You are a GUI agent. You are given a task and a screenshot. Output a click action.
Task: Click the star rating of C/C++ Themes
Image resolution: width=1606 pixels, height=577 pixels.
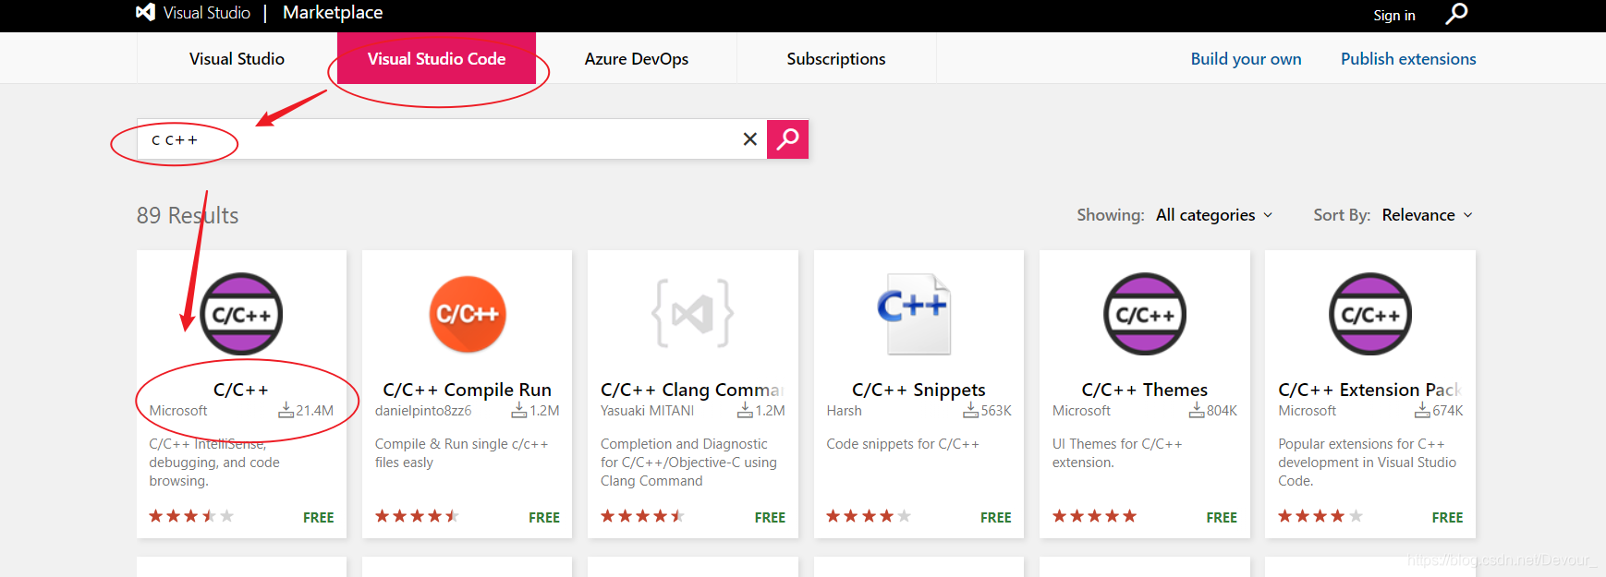tap(1095, 516)
